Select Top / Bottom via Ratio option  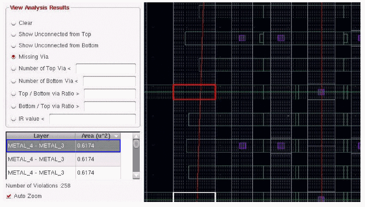click(x=13, y=94)
